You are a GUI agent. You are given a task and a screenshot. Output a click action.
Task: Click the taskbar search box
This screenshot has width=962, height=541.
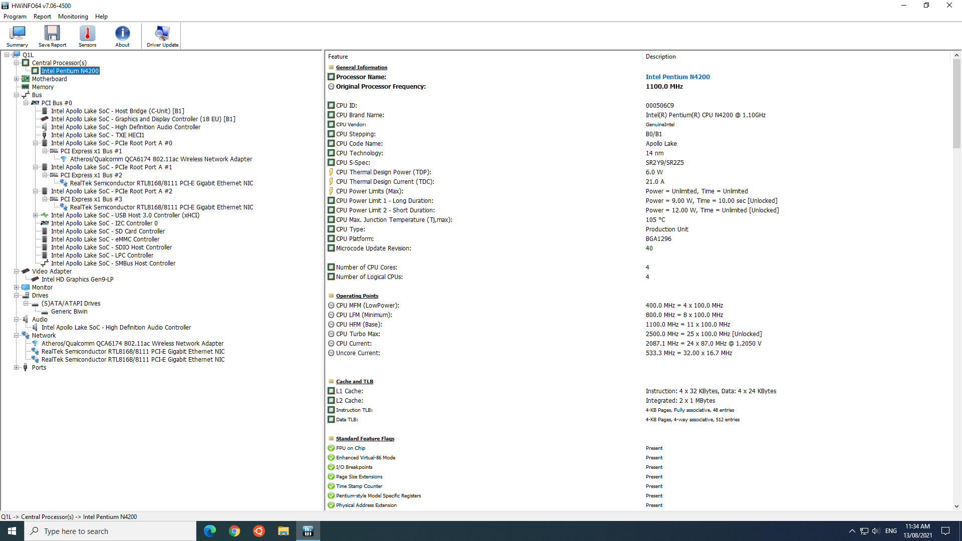[x=110, y=531]
